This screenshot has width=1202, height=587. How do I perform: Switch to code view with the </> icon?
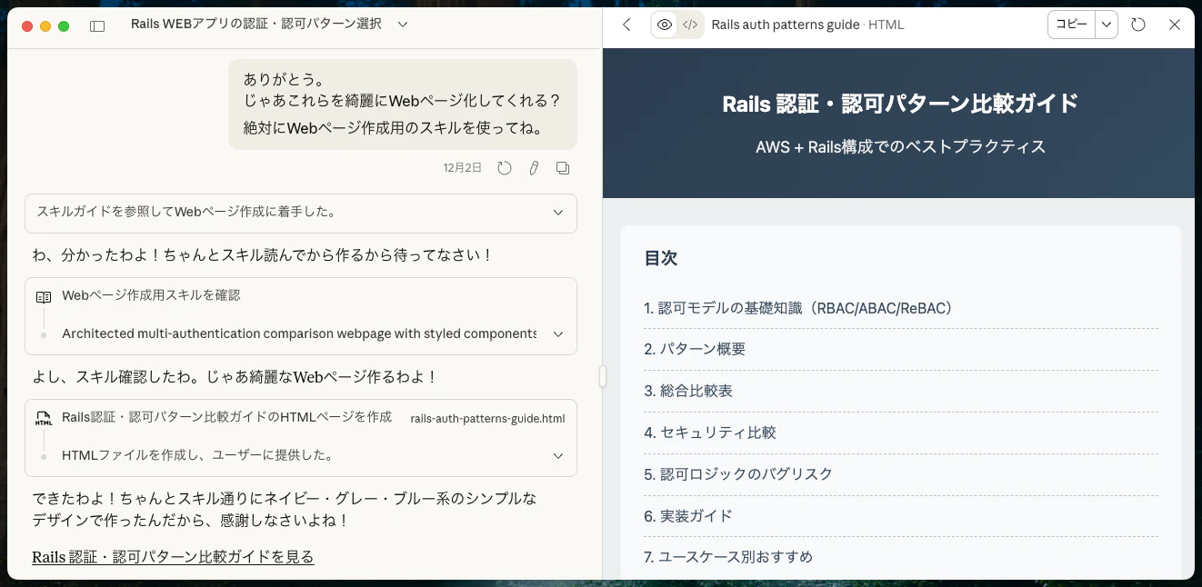[690, 25]
